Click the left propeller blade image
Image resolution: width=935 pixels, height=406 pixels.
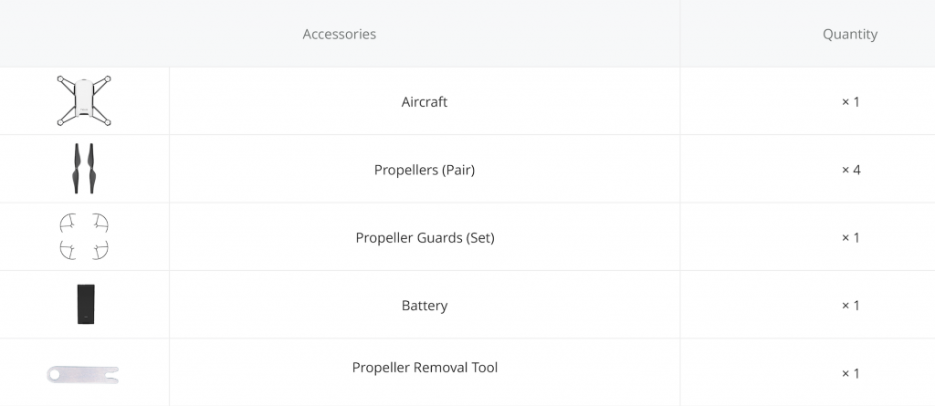coord(77,168)
